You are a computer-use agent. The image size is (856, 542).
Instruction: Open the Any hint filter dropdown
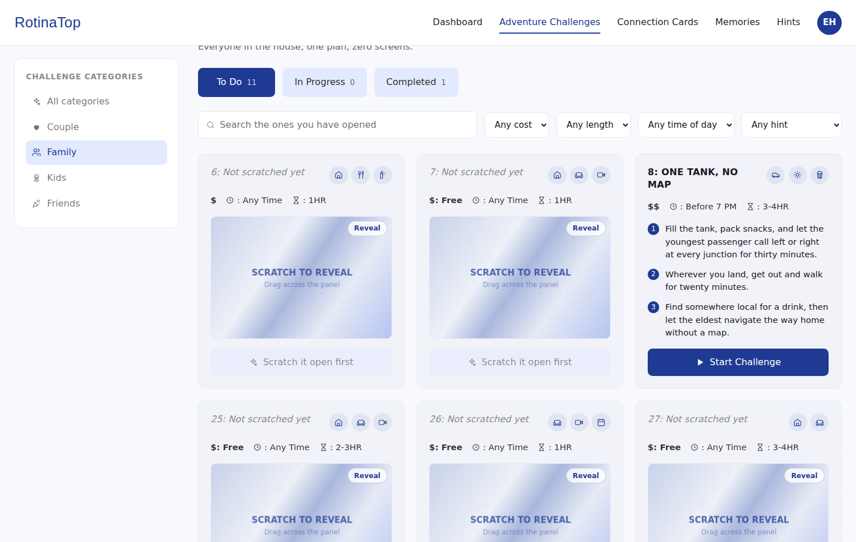(792, 125)
